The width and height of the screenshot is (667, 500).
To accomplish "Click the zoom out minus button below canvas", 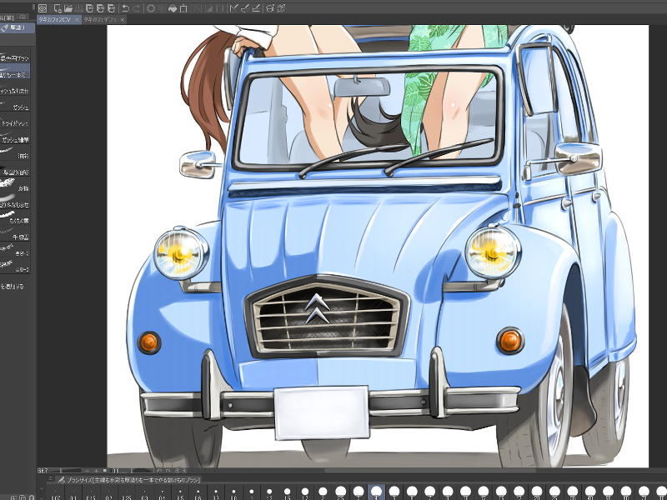I will click(x=87, y=471).
